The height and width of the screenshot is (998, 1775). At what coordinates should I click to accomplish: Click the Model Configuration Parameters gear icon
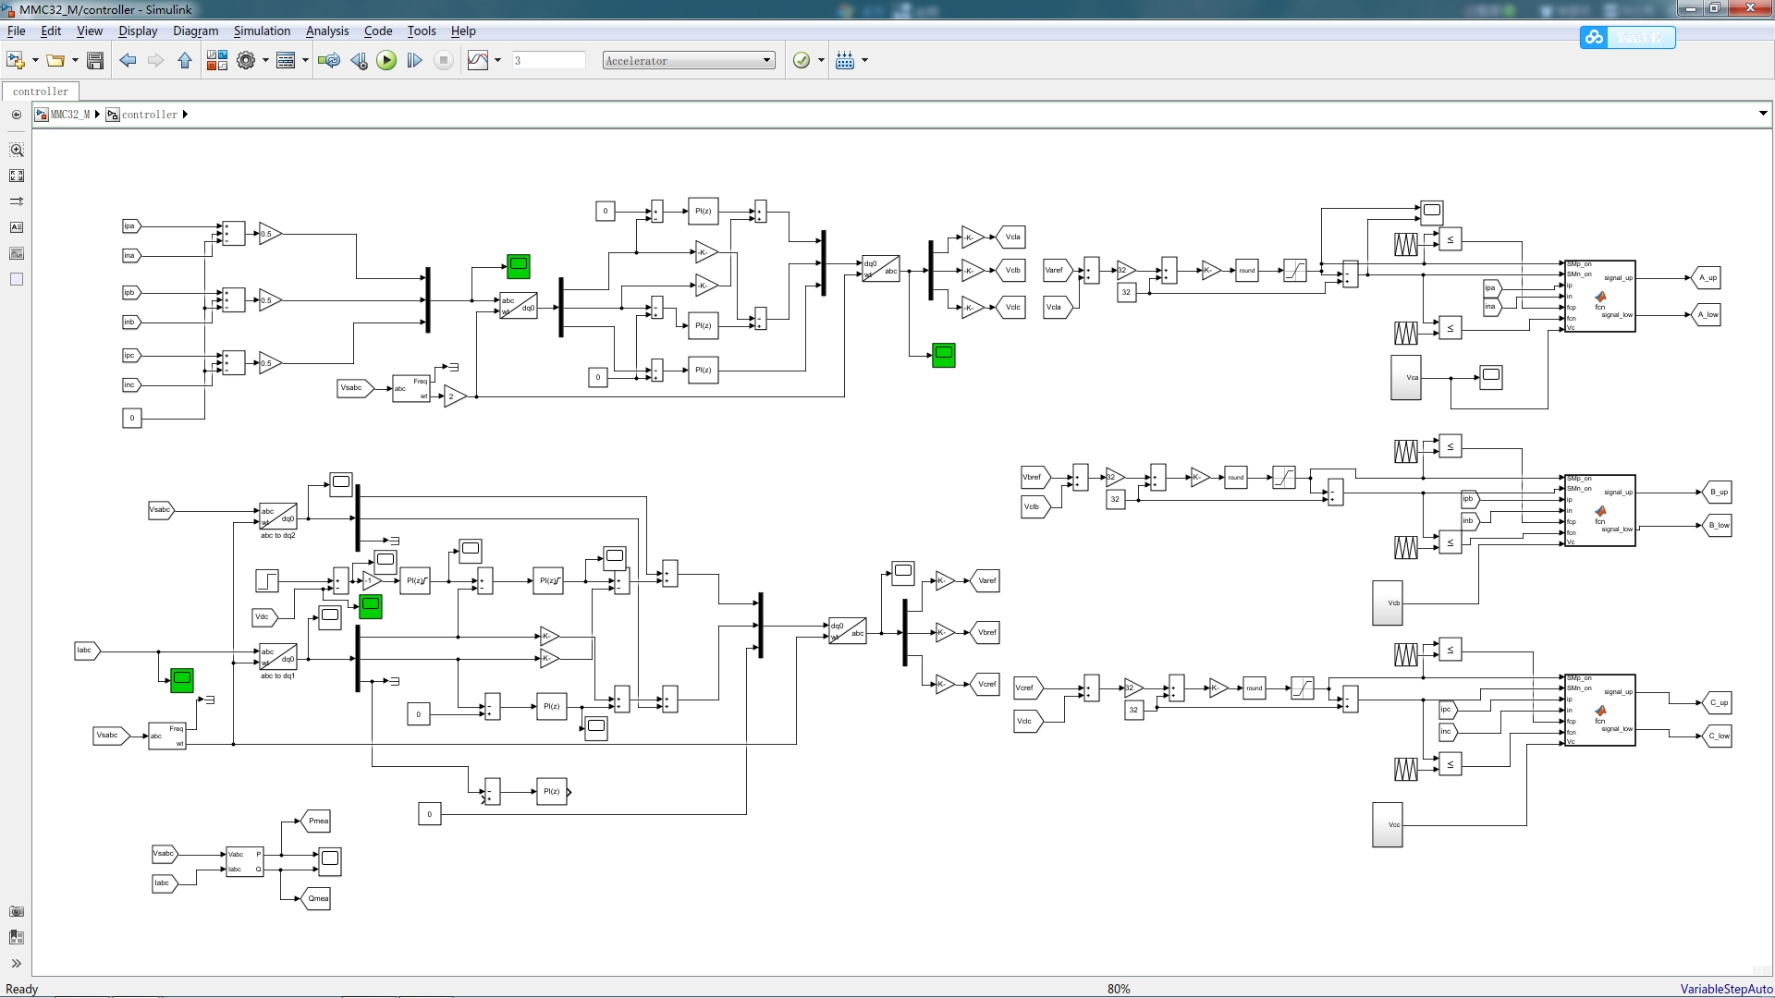click(245, 61)
